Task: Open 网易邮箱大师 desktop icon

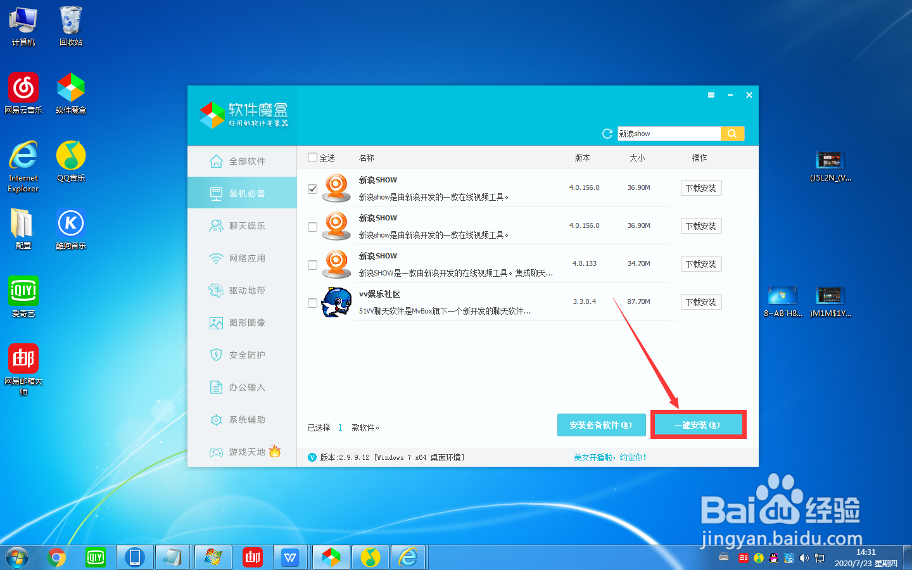Action: click(x=23, y=370)
